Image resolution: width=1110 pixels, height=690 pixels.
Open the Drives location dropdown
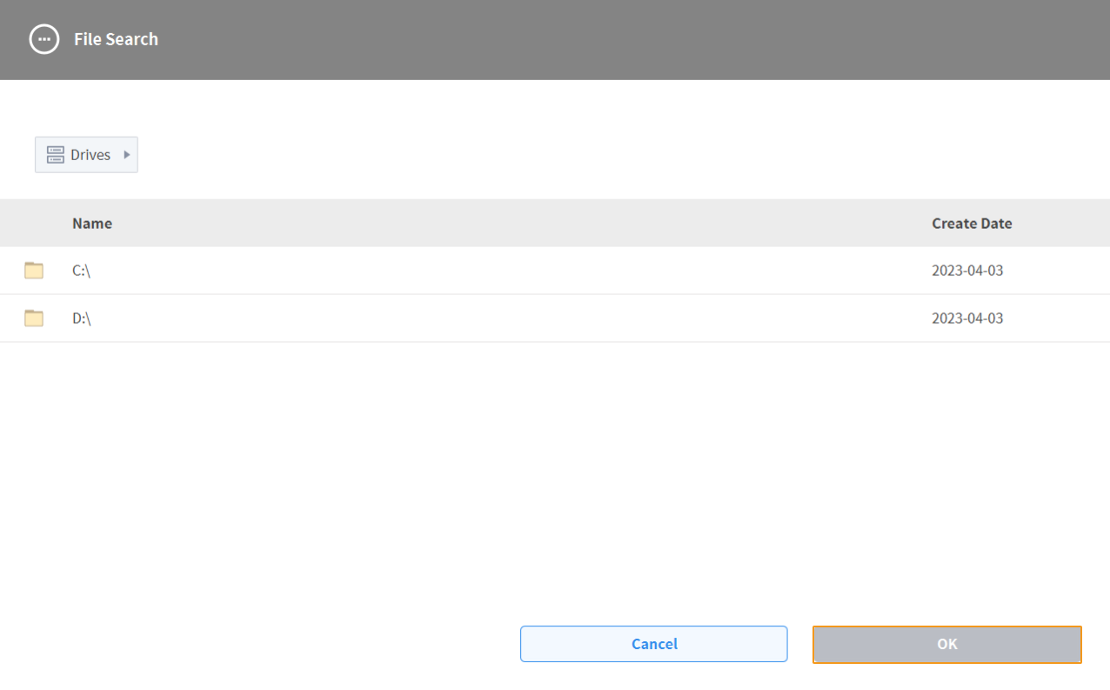86,154
